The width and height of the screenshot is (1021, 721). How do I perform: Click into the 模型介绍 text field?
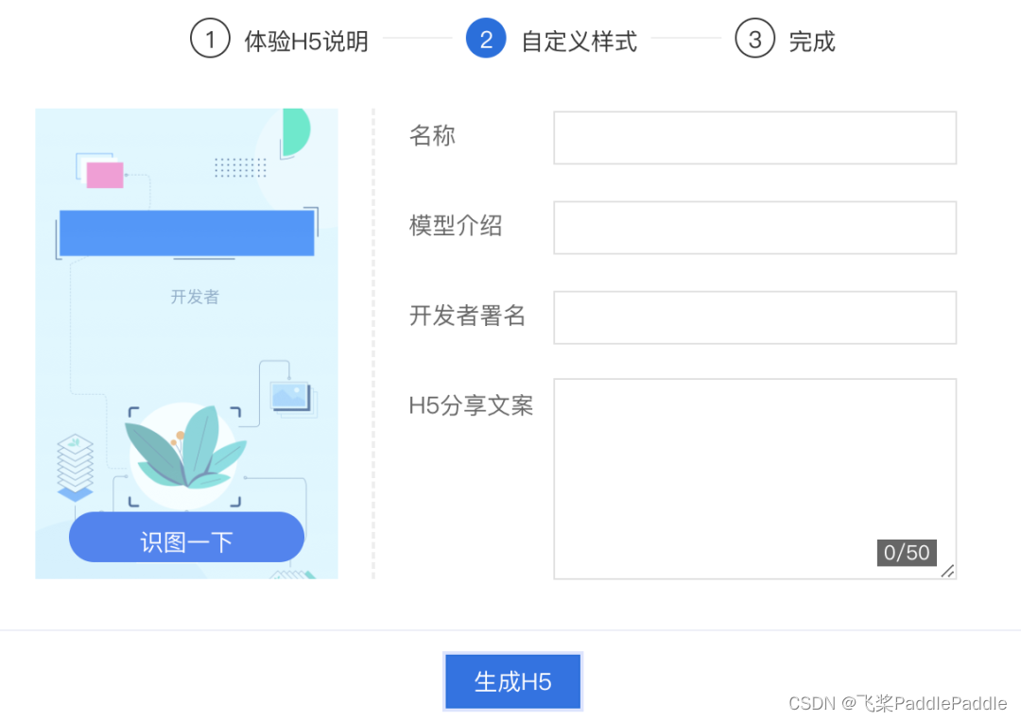(754, 228)
